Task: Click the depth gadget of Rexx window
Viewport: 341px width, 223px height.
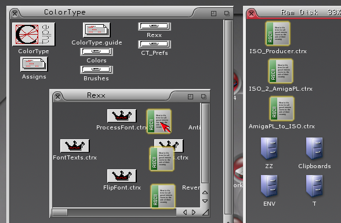Action: coord(204,96)
